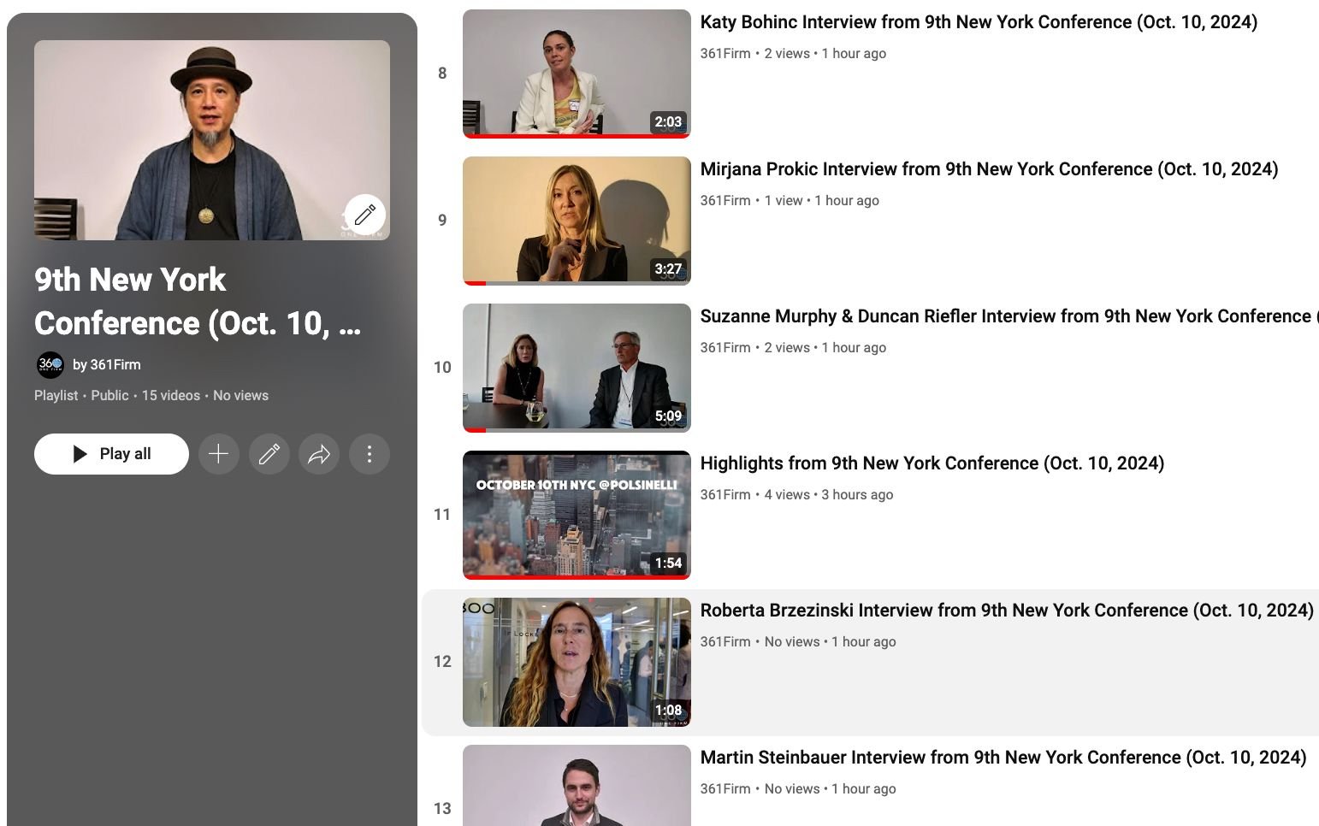1319x826 pixels.
Task: Click index number 13 beside Martin Steinbauer video
Action: [442, 809]
